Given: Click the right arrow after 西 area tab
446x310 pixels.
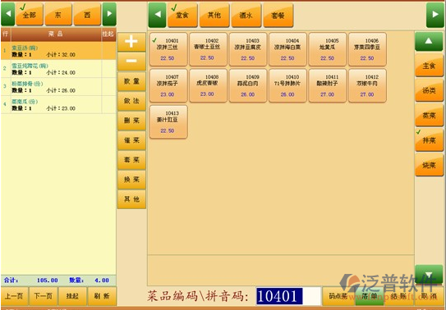Looking at the screenshot, I should click(109, 14).
